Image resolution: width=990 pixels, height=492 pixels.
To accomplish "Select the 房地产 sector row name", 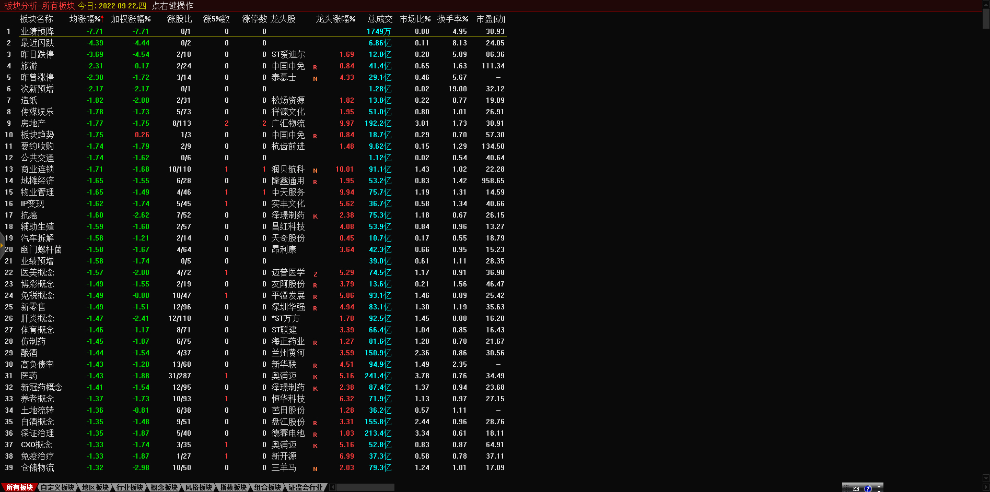I will 33,124.
